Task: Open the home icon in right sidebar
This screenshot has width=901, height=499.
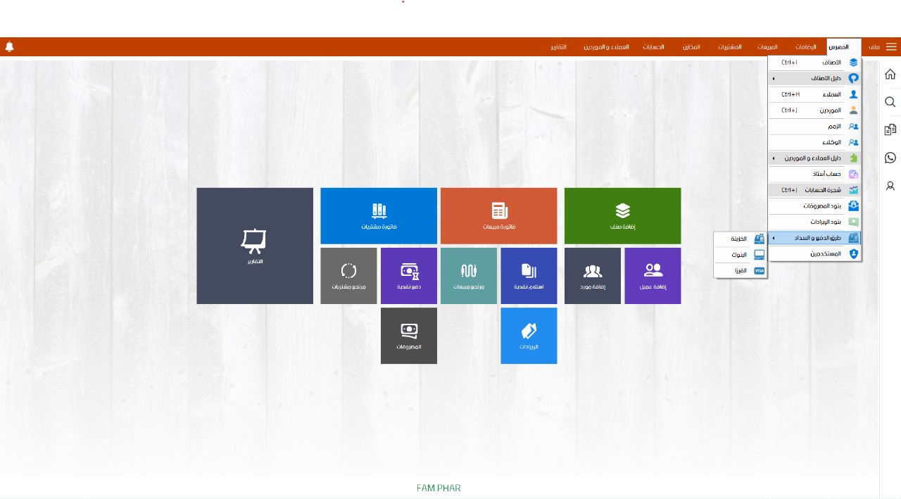Action: coord(890,75)
